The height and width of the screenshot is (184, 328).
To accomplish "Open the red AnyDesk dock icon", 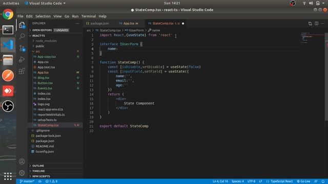I will pos(8,91).
